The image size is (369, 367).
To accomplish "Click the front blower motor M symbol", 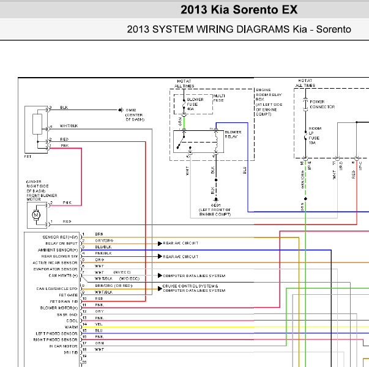I will 36,215.
